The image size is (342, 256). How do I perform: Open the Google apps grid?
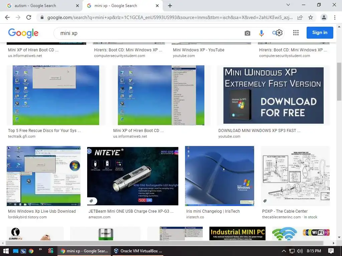(x=296, y=33)
